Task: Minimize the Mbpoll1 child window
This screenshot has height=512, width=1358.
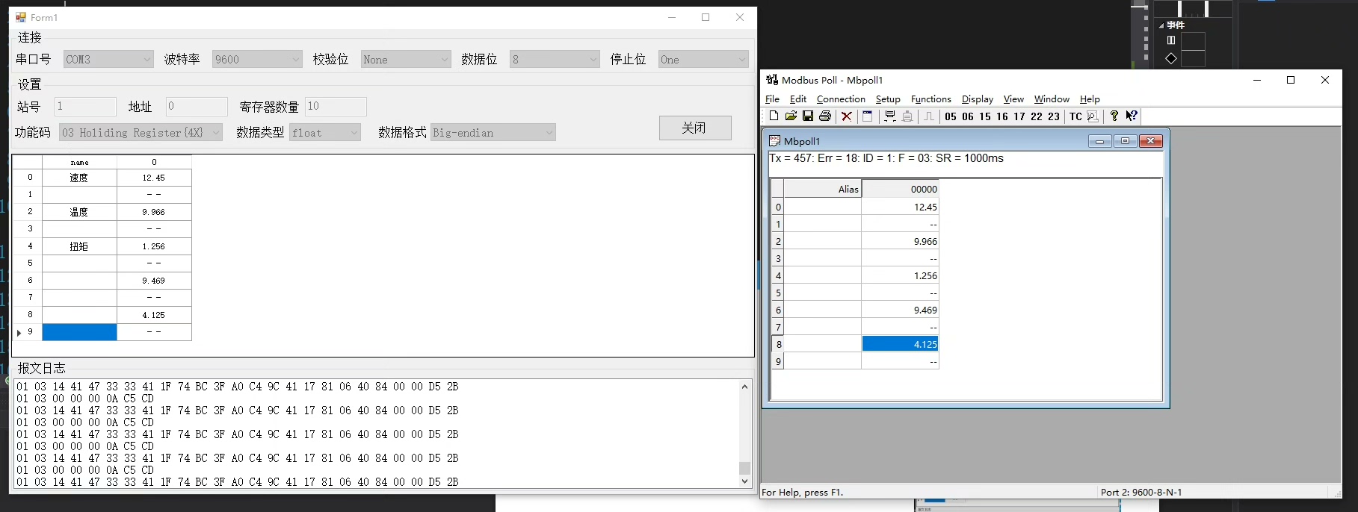Action: (x=1099, y=141)
